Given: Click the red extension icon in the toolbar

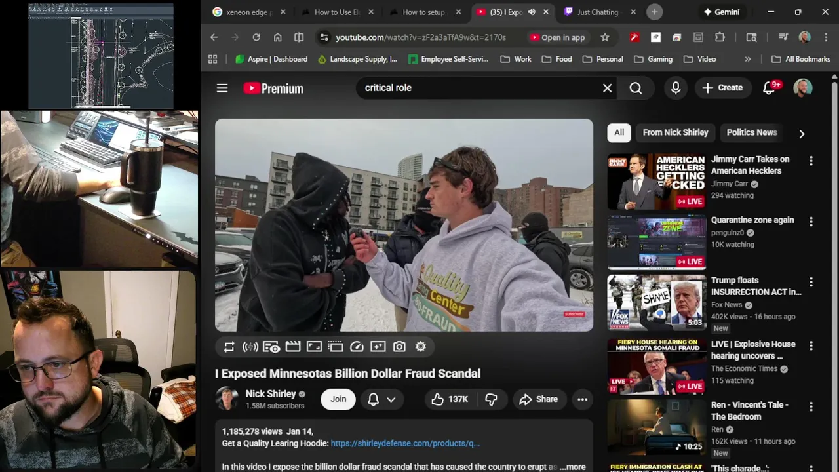Looking at the screenshot, I should (634, 37).
